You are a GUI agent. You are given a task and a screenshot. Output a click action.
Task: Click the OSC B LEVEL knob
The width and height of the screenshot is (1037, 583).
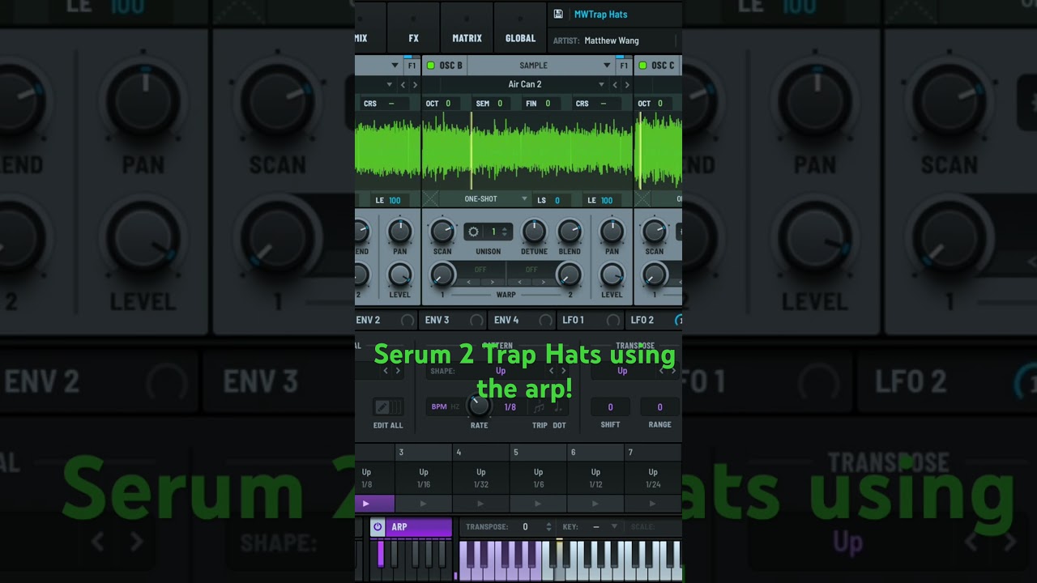[x=612, y=275]
